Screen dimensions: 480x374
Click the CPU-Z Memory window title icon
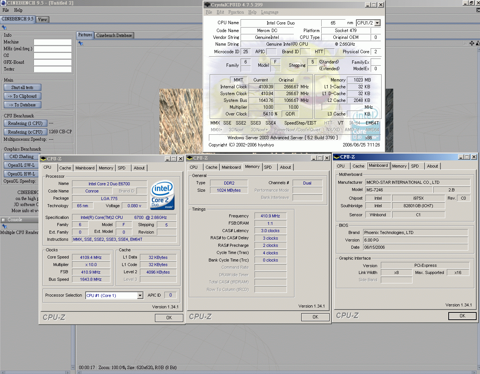[190, 158]
